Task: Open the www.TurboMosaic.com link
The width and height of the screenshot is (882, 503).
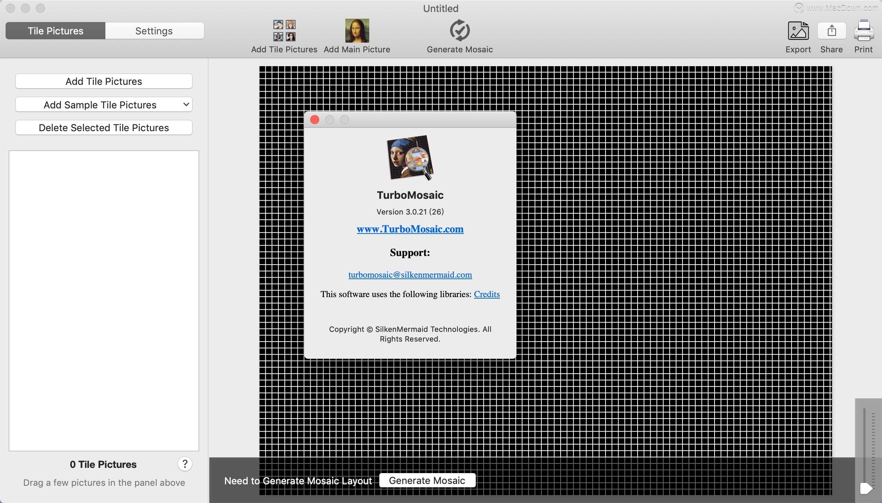Action: pos(410,229)
